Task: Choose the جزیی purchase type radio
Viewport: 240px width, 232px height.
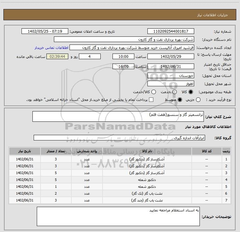Action: 198,100
